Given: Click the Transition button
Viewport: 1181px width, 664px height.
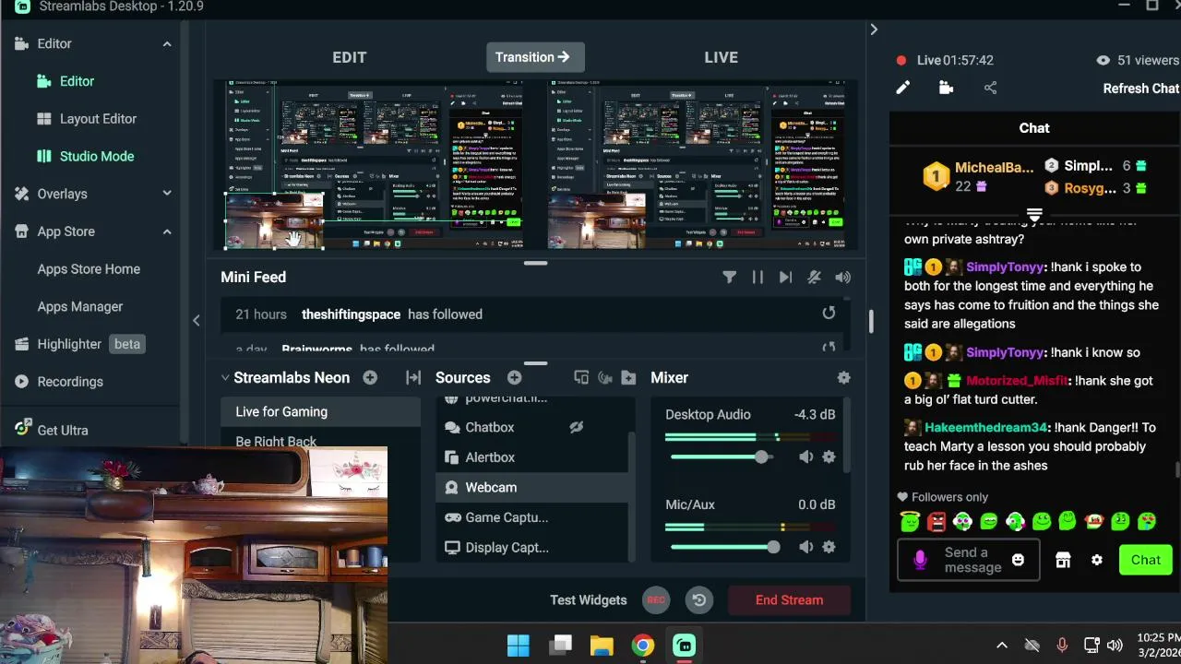Looking at the screenshot, I should point(535,57).
